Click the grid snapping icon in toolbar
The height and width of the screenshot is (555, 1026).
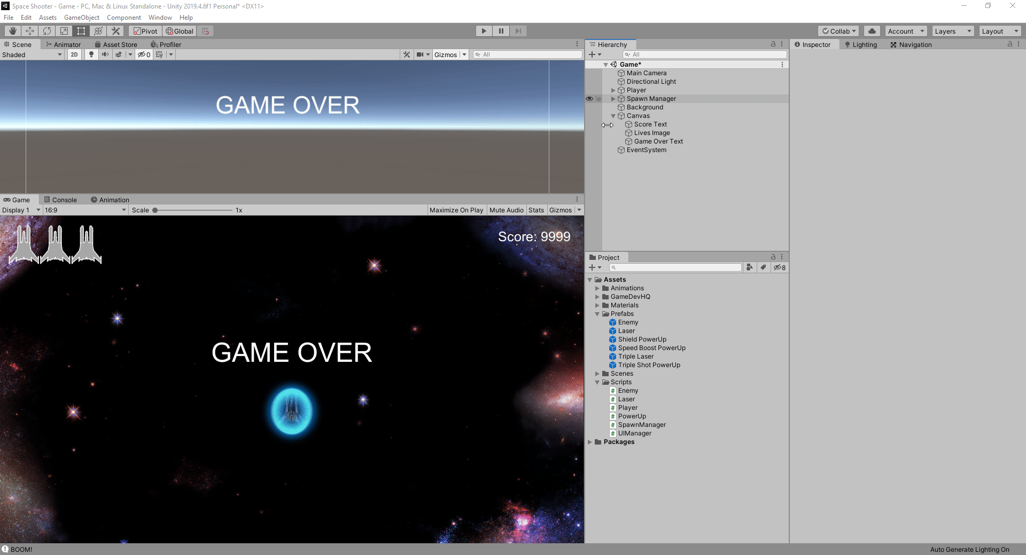click(206, 31)
